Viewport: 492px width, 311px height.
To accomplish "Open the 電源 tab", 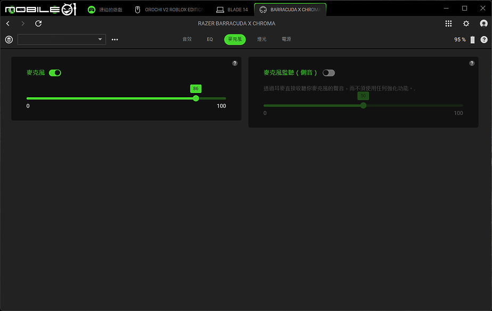I will click(x=286, y=39).
